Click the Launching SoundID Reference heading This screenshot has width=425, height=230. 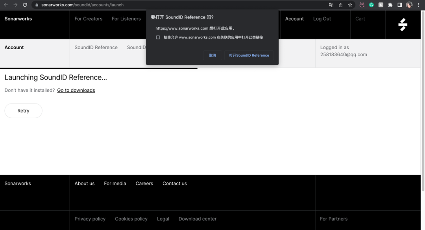point(56,77)
